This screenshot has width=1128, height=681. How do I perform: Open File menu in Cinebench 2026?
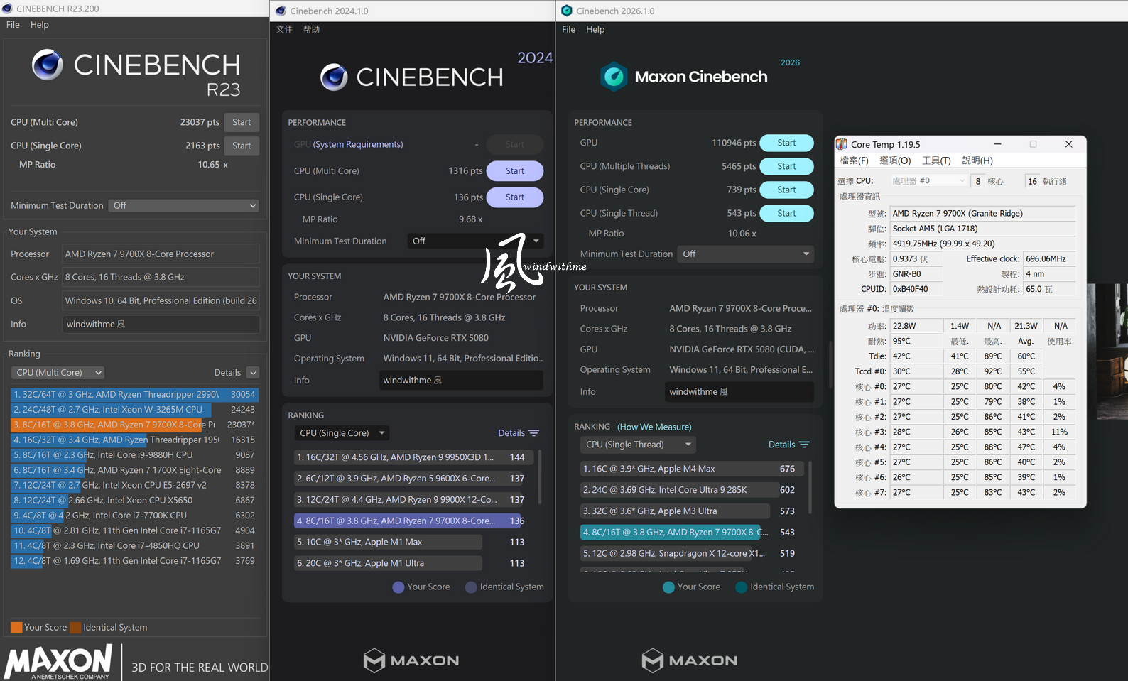point(568,29)
